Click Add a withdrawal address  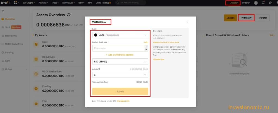[120, 55]
